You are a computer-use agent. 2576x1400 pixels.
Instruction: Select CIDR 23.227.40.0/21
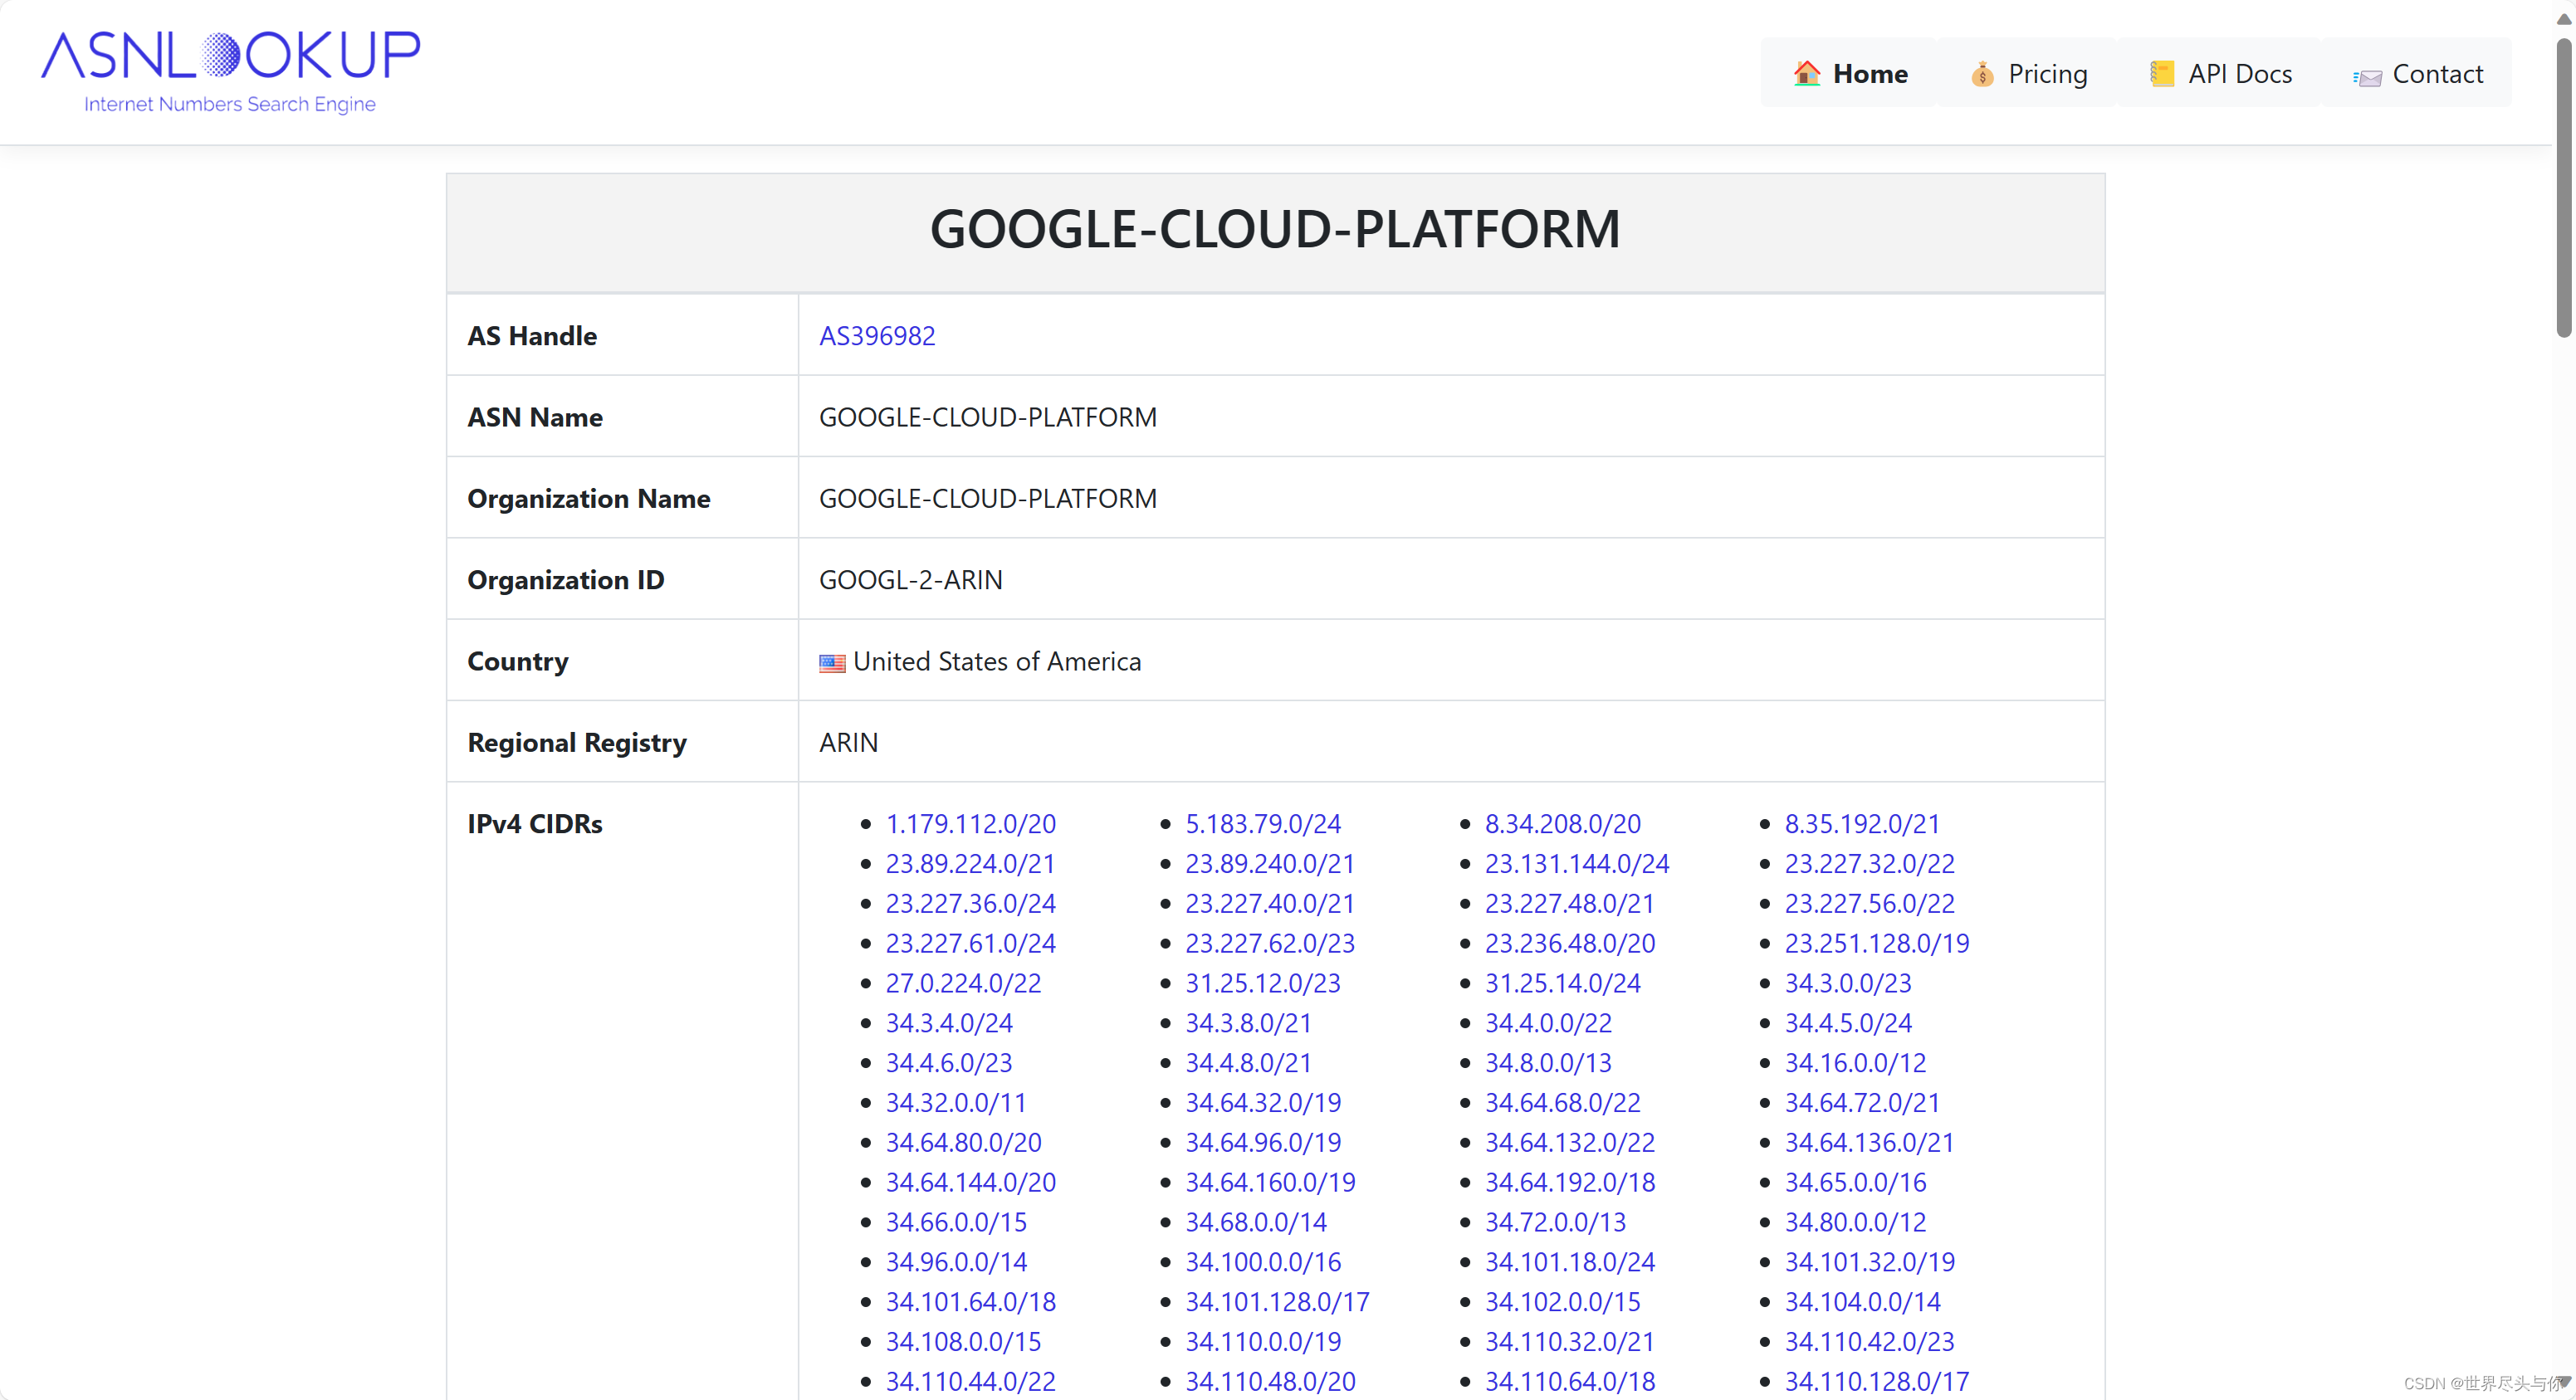pyautogui.click(x=1270, y=904)
